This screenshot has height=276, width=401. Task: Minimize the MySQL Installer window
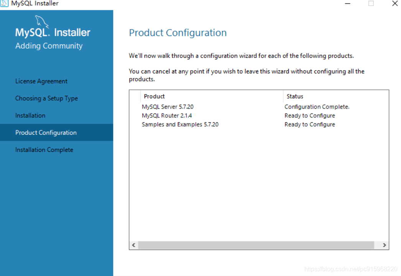tap(347, 3)
